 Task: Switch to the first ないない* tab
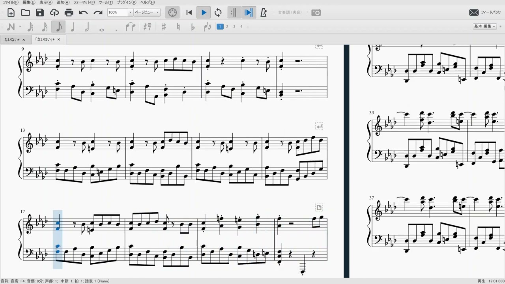point(12,39)
